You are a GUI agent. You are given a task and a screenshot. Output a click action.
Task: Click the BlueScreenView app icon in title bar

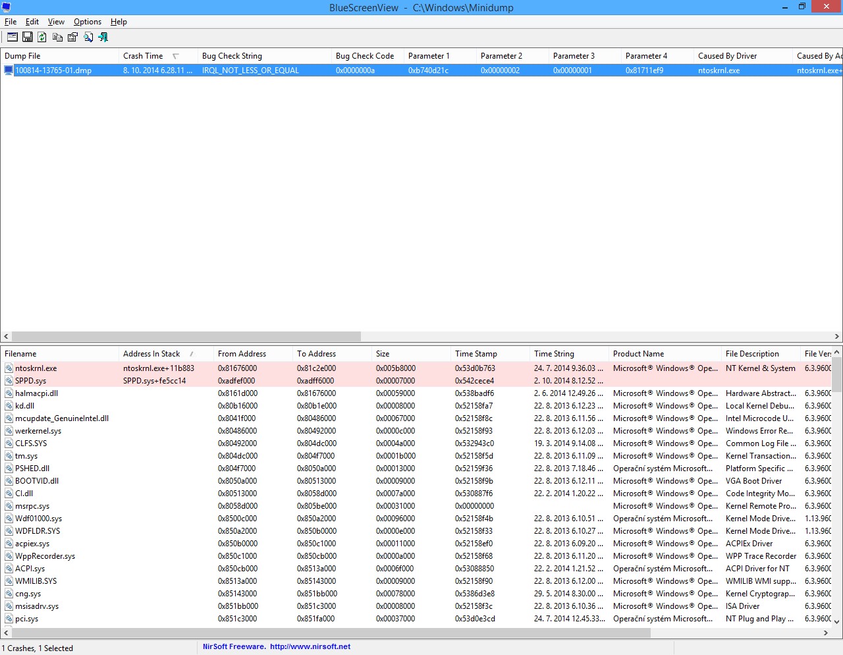pos(7,7)
